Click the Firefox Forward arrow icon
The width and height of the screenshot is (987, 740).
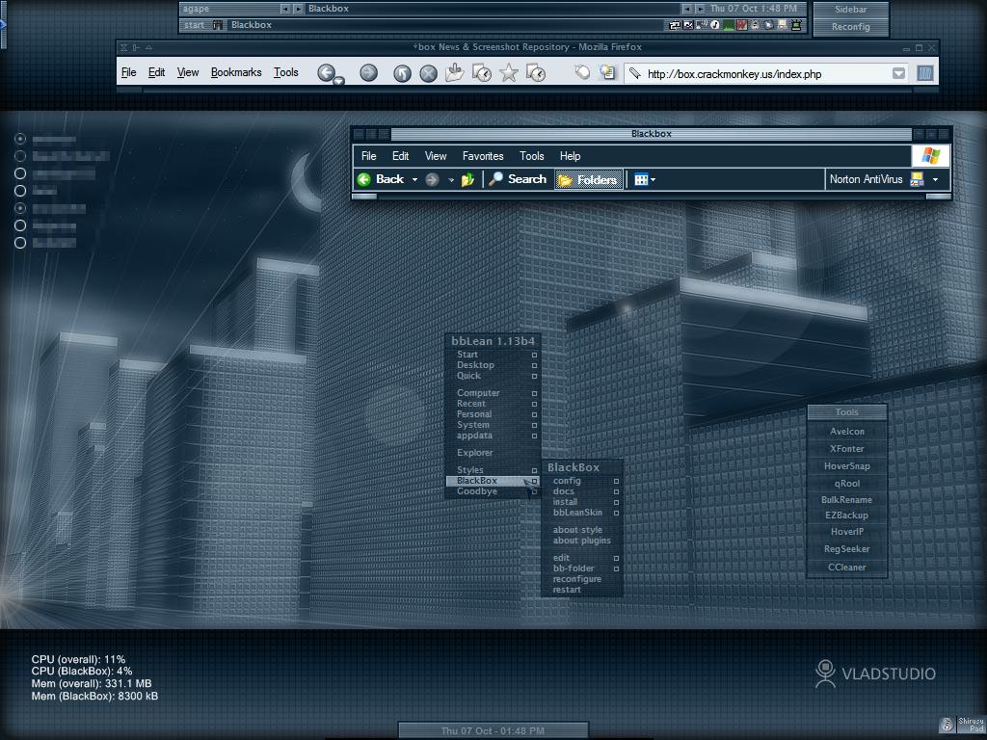coord(369,73)
